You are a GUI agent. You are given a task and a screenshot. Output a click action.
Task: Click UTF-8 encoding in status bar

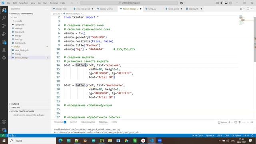click(x=219, y=136)
